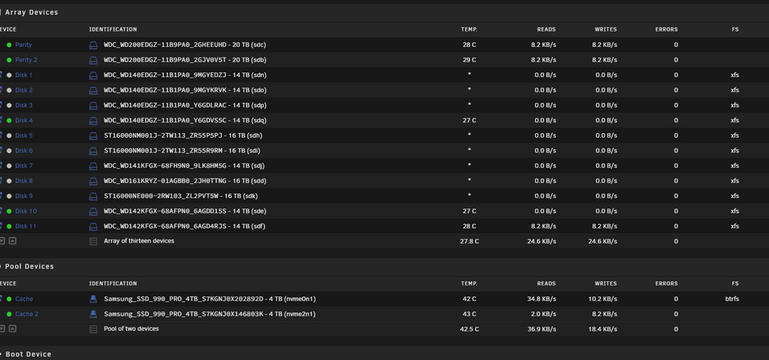Select the WDC_WD161KRYZ-01AGBB0_2JH0TTNG identification text
Screen dimensions: 769x360
(x=165, y=182)
